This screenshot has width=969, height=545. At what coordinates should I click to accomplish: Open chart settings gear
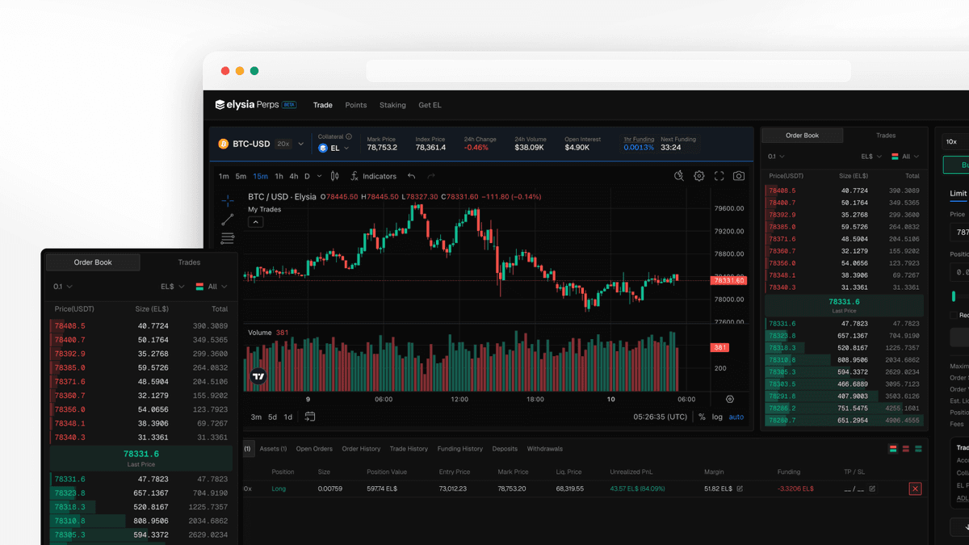[x=699, y=176]
